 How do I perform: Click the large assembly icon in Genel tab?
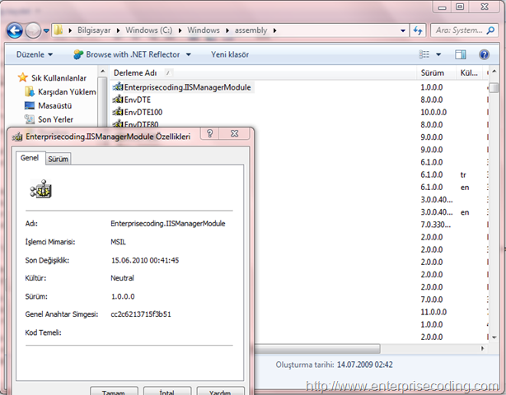click(41, 189)
